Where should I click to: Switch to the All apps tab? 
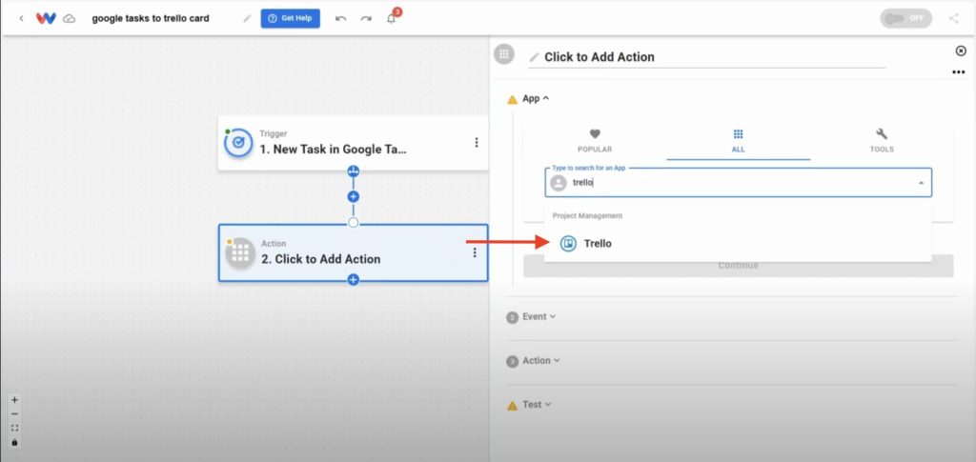[x=739, y=141]
